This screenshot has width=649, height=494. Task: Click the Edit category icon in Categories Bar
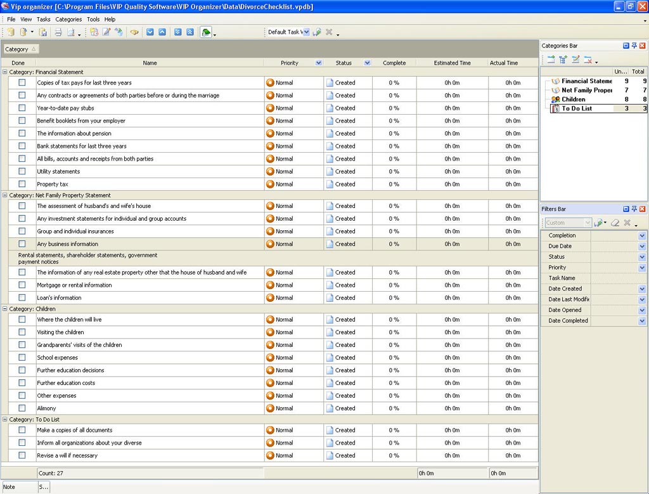click(x=575, y=60)
